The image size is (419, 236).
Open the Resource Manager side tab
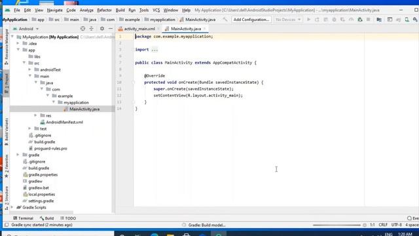(6, 47)
